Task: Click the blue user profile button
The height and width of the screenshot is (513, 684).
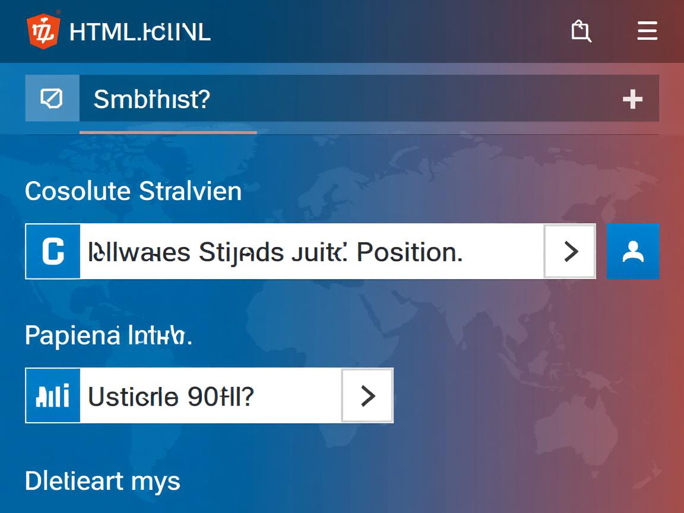Action: coord(633,252)
